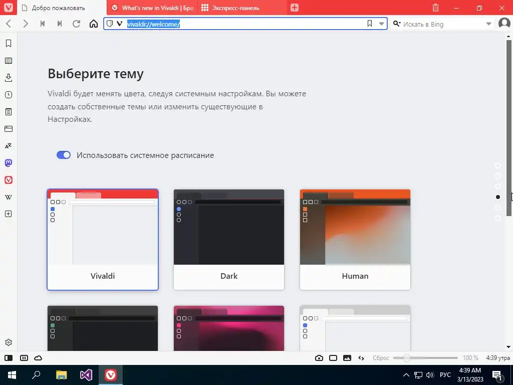Image resolution: width=513 pixels, height=385 pixels.
Task: Open the sync cloud status
Action: [x=38, y=358]
